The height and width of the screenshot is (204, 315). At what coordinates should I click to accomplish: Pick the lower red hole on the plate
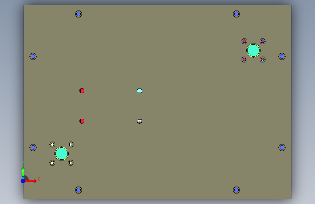coord(82,121)
